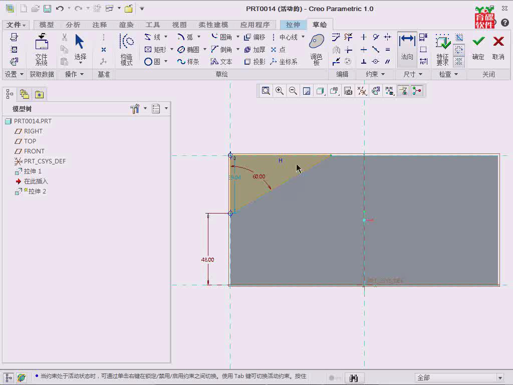
Task: Expand the Dimension (尺寸) group dropdown
Action: pos(413,74)
